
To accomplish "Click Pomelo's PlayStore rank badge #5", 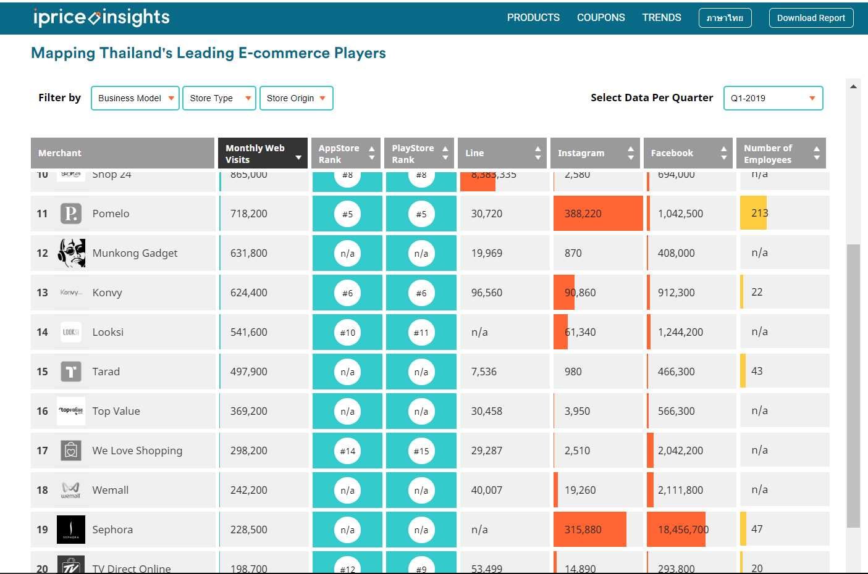I will tap(421, 214).
